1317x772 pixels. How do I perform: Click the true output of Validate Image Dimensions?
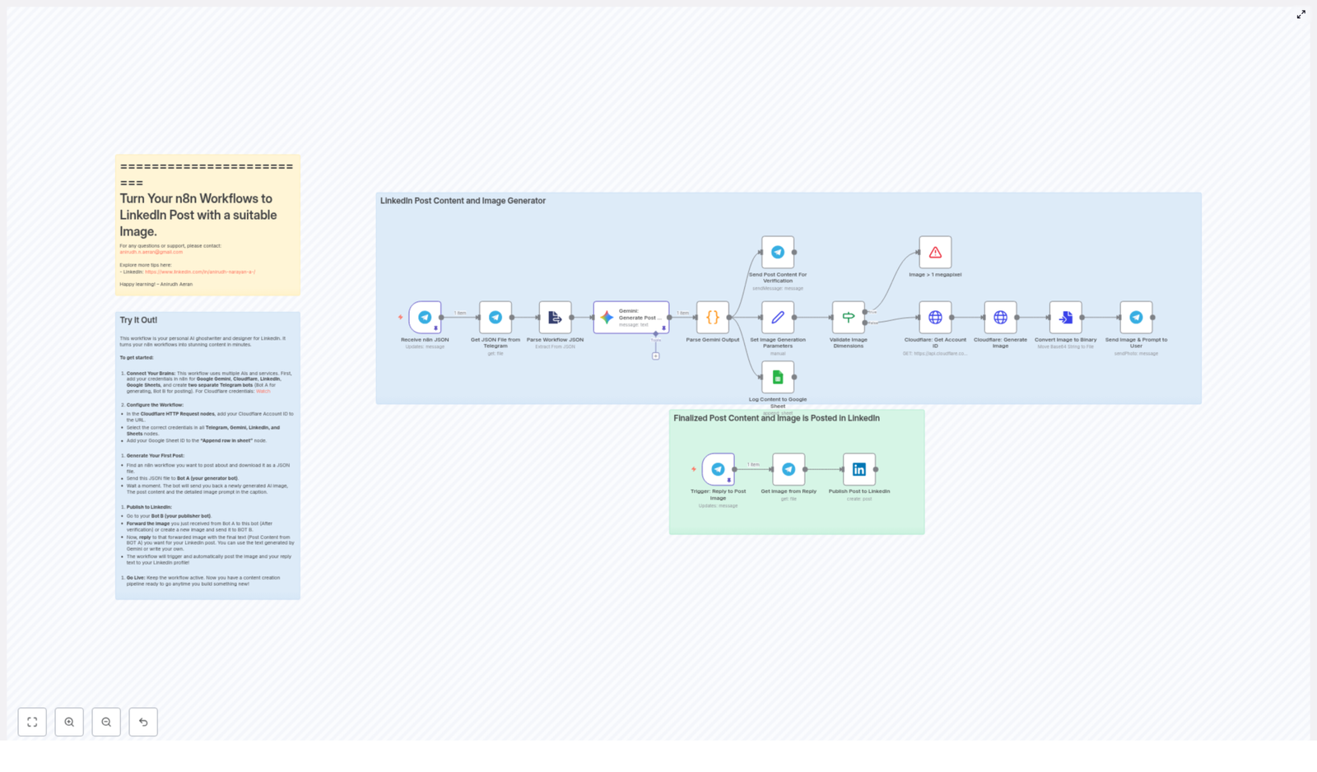point(865,312)
